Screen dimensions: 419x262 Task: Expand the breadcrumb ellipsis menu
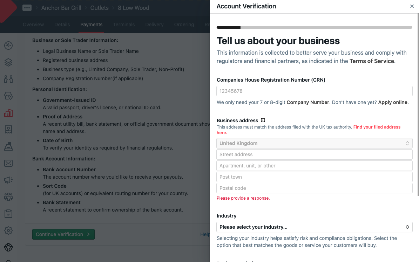(x=27, y=8)
